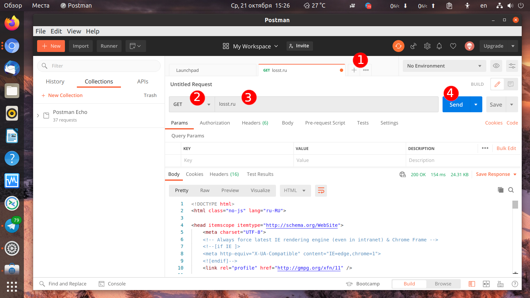Screen dimensions: 530x298
Task: Switch to Browse mode toggle
Action: 443,284
